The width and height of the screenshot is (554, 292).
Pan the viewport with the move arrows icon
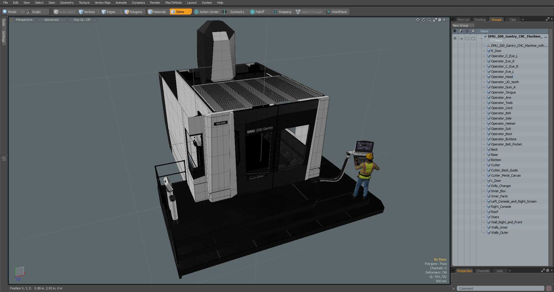[418, 20]
